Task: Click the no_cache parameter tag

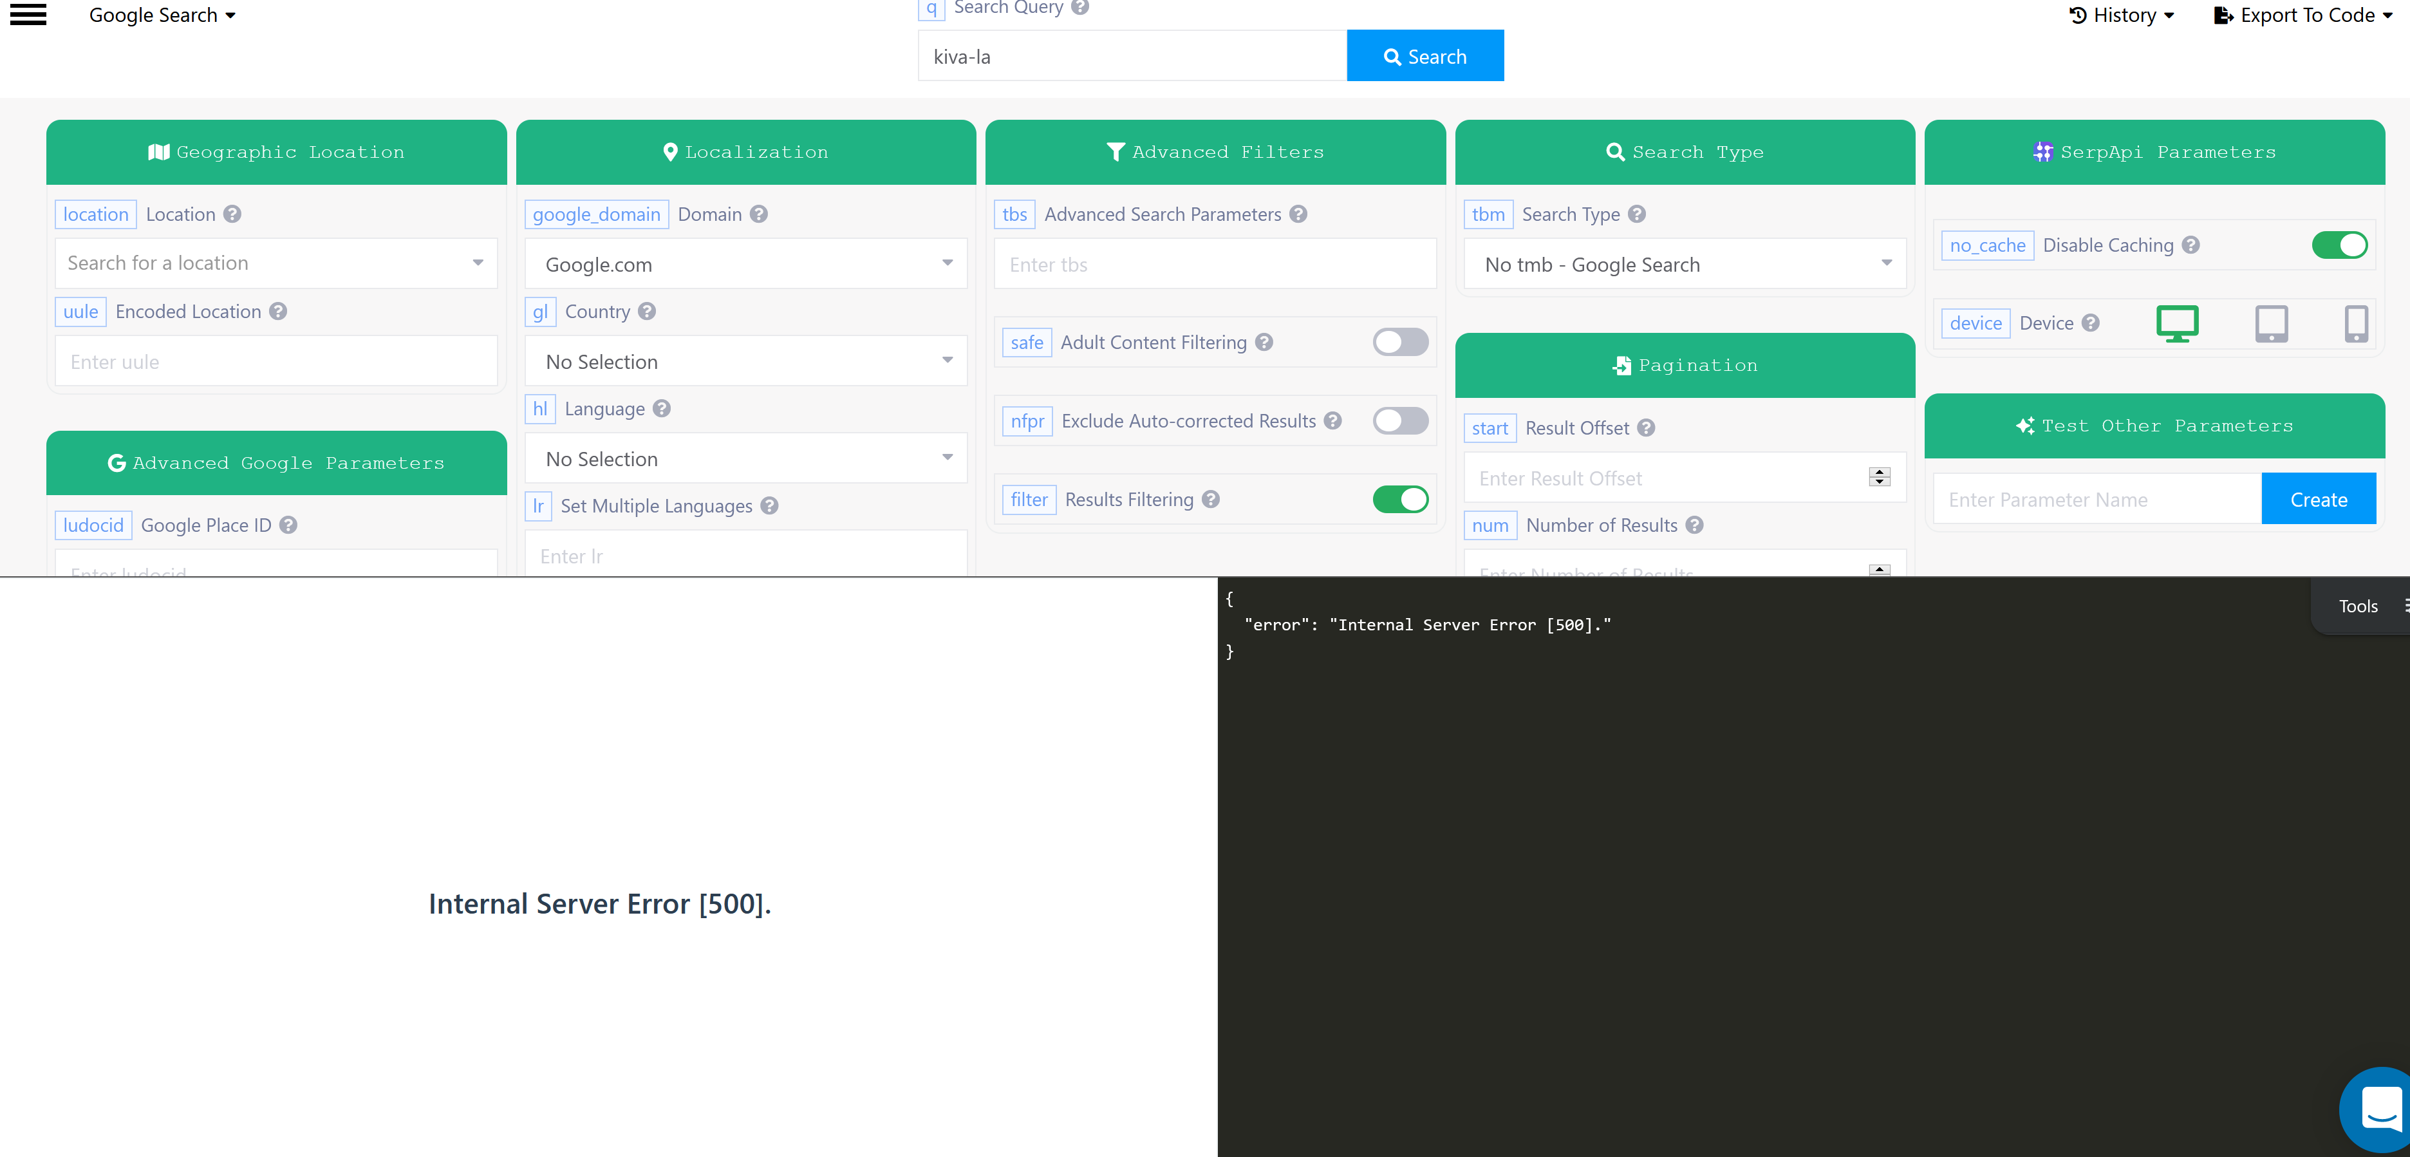Action: 1987,245
